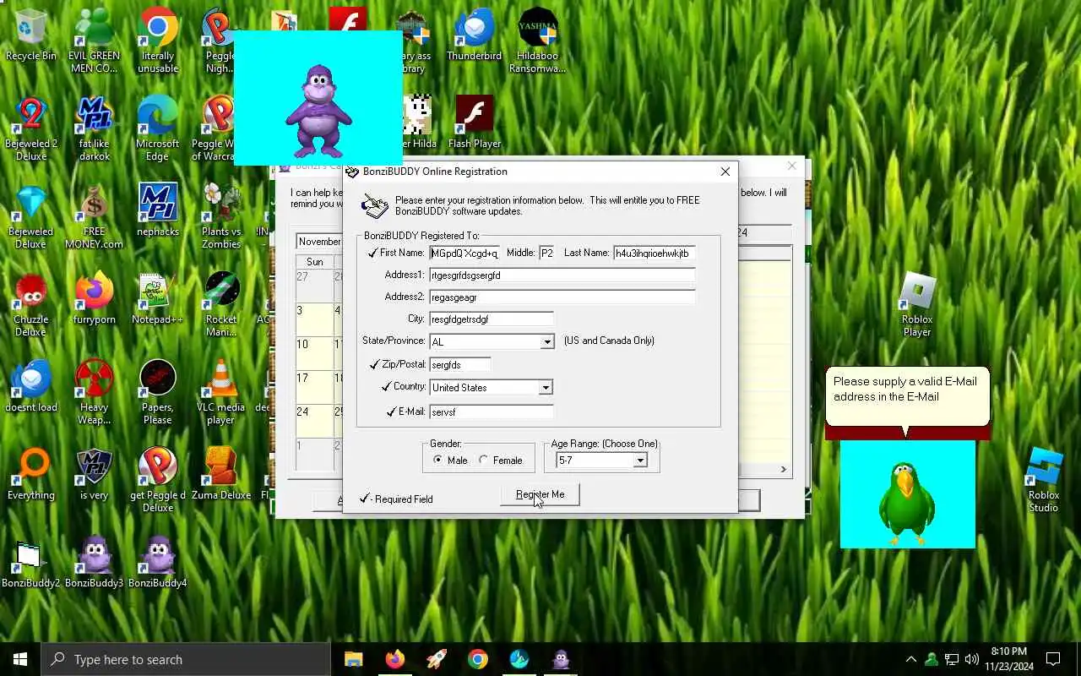Open Flash Player desktop icon
The image size is (1081, 676).
(474, 123)
